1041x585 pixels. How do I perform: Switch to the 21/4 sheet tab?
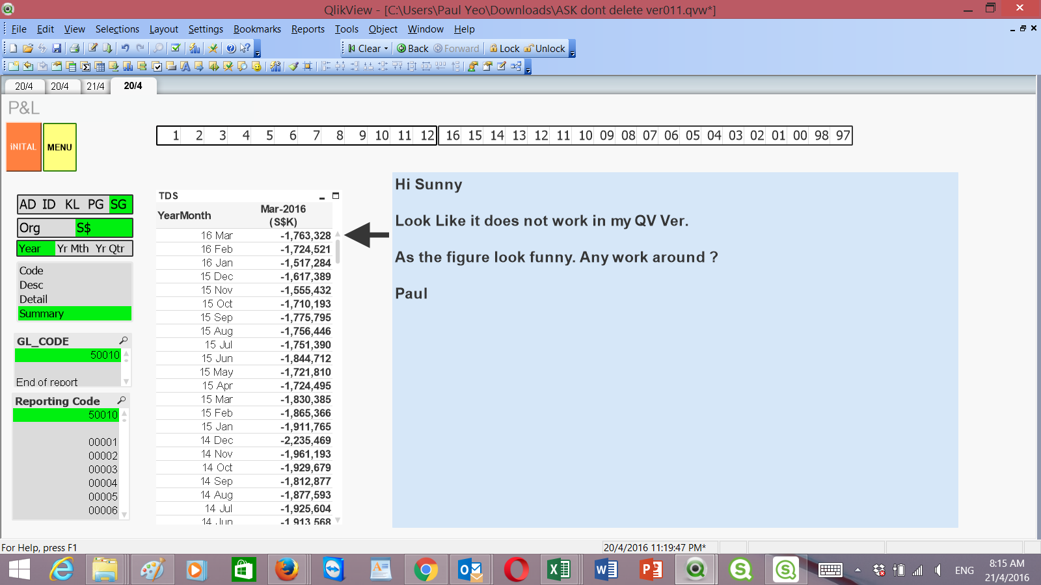click(x=96, y=86)
